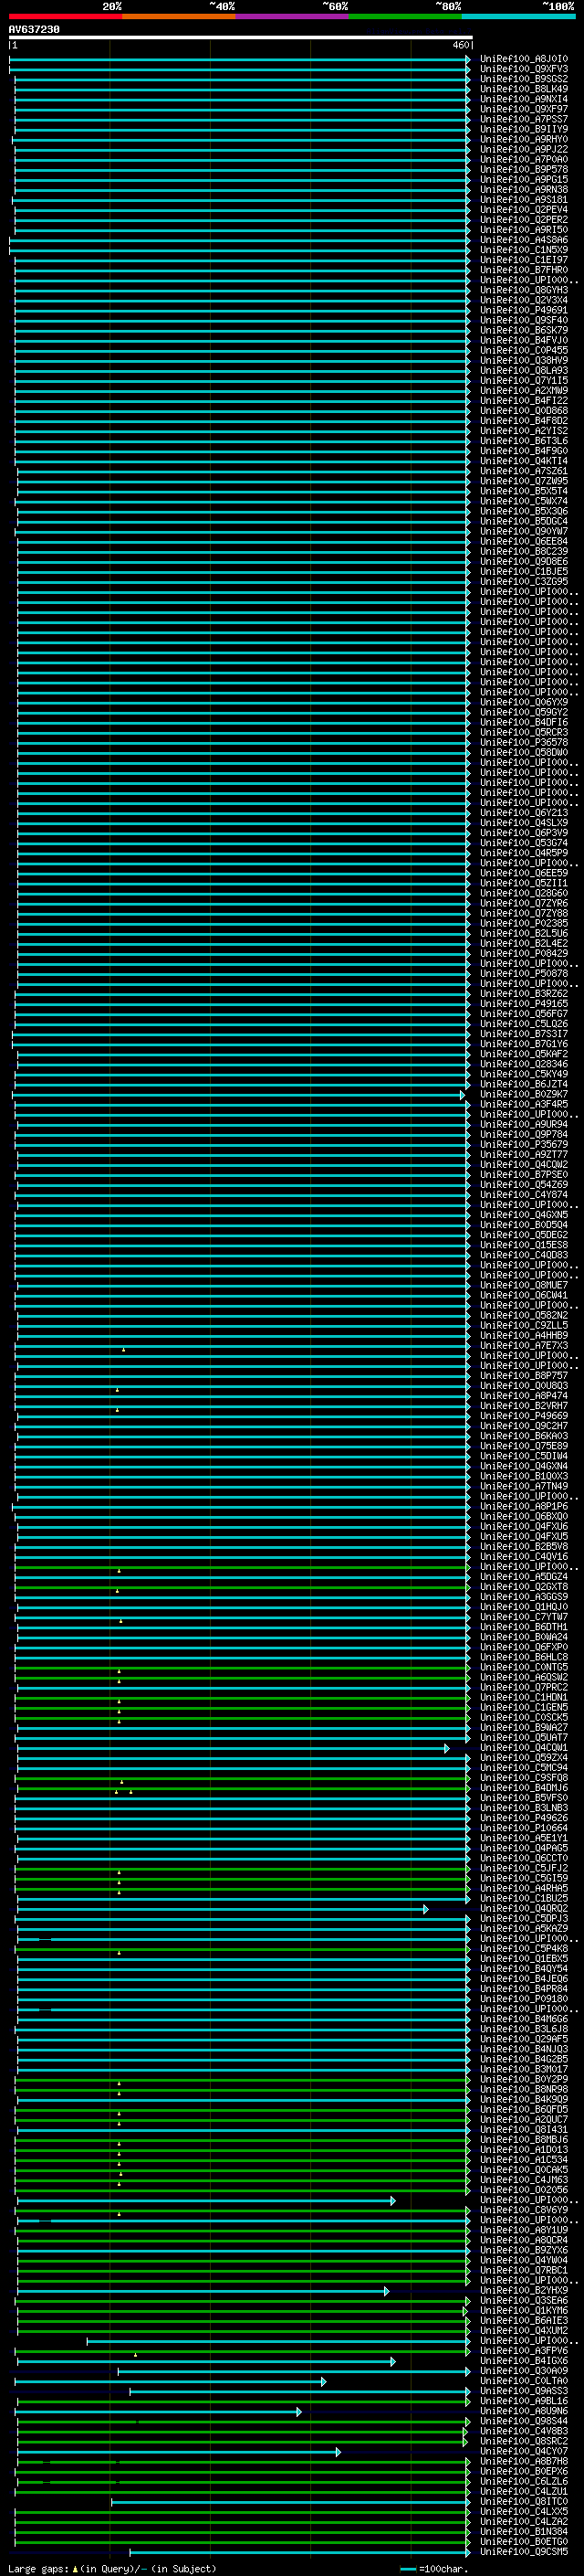584x2576 pixels.
Task: Click the Large gaps legend text
Action: tap(113, 2568)
